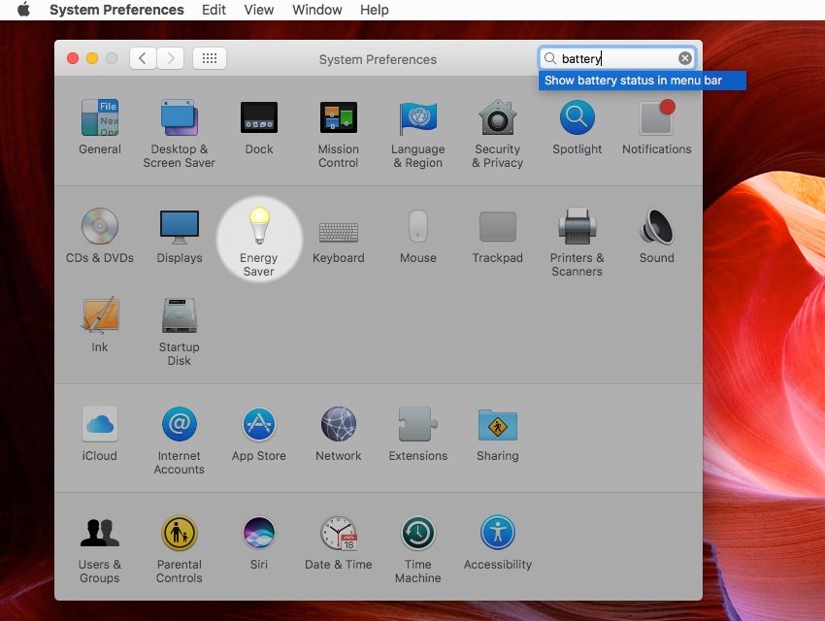Click inside the battery search field
Viewport: 825px width, 621px height.
(x=617, y=58)
